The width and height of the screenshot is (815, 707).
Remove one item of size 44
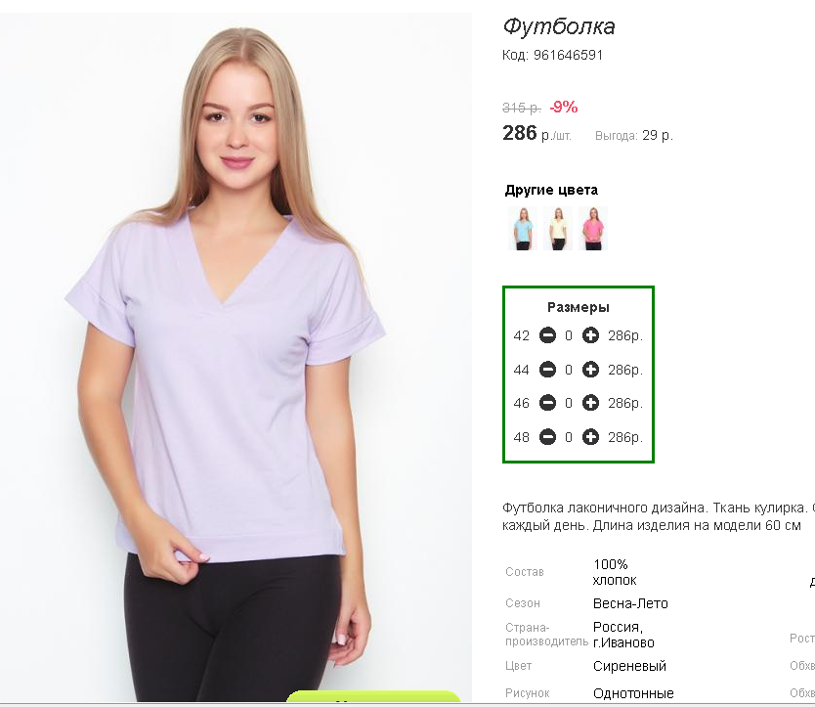point(547,370)
